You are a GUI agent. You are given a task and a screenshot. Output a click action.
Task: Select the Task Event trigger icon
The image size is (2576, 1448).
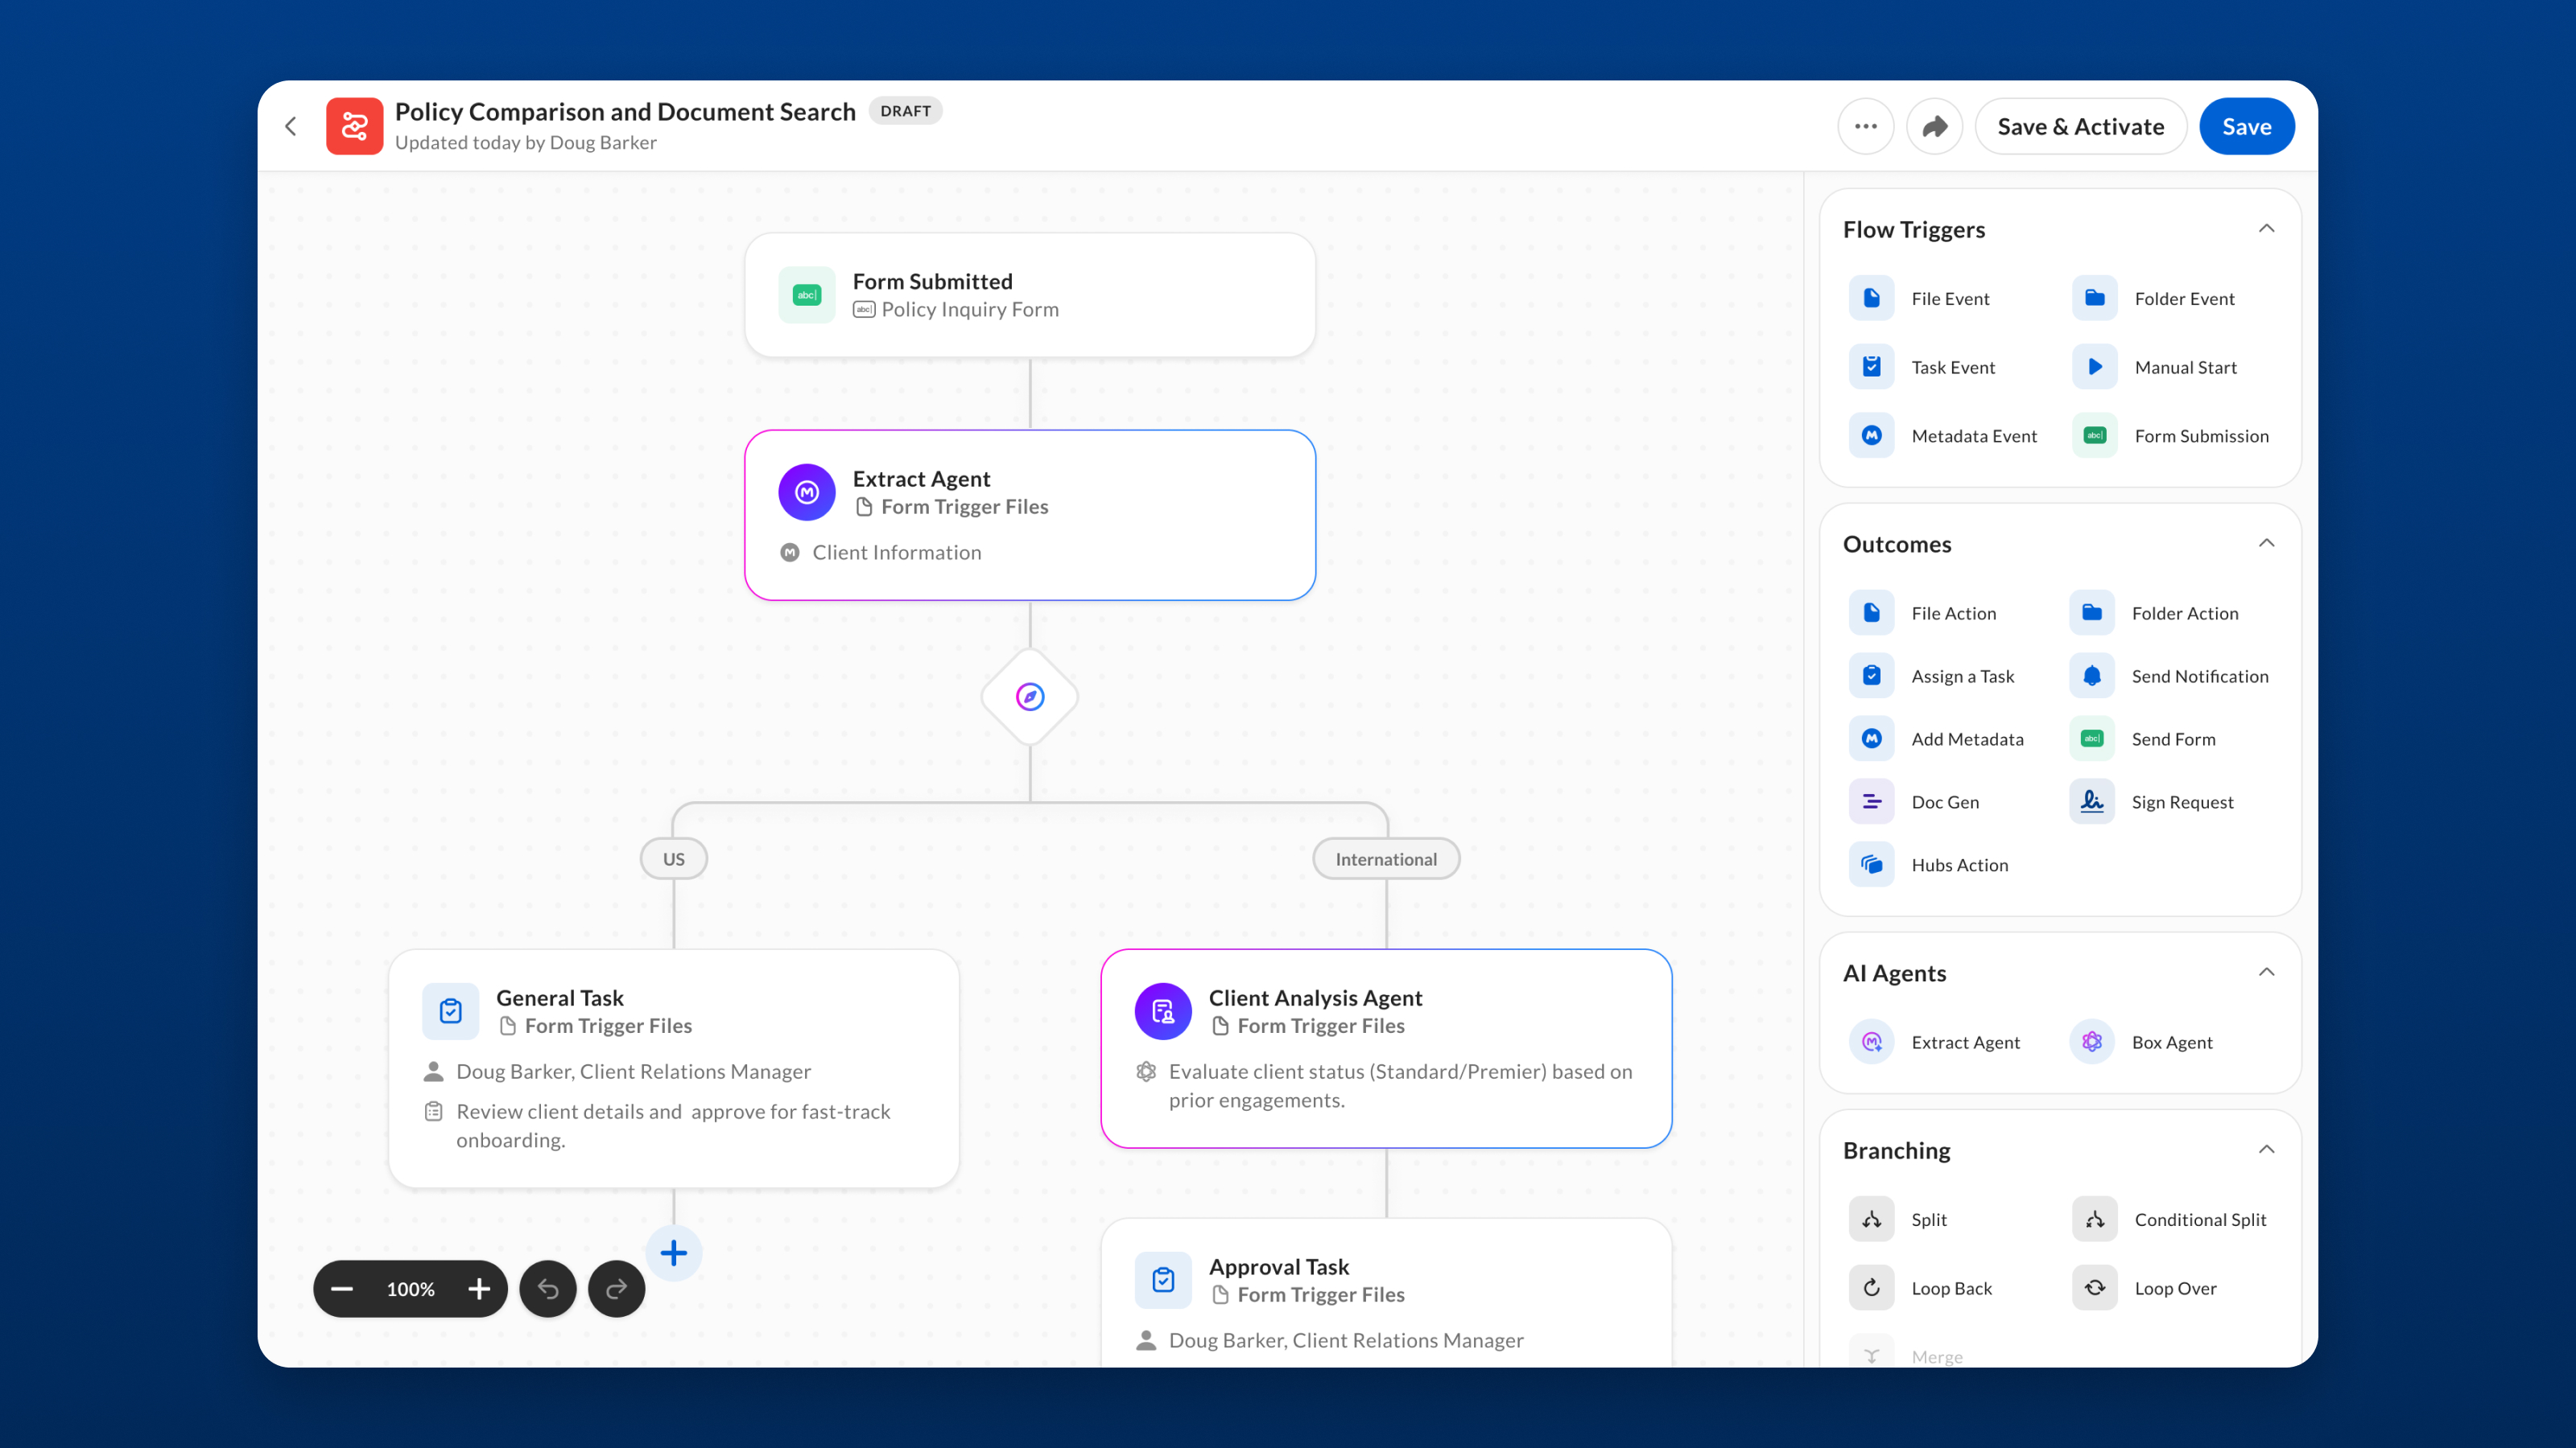1871,367
